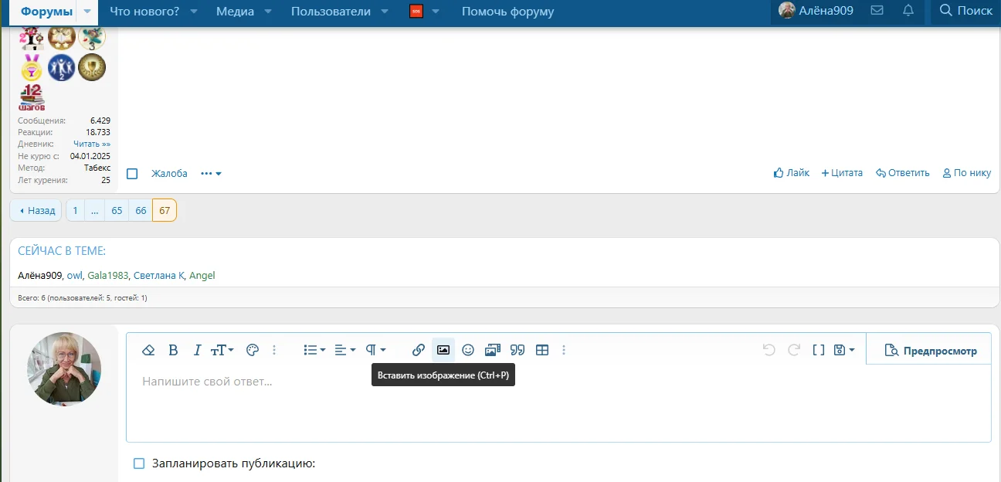Click the red SOS icon in navbar
Viewport: 1001px width, 482px height.
pos(416,12)
